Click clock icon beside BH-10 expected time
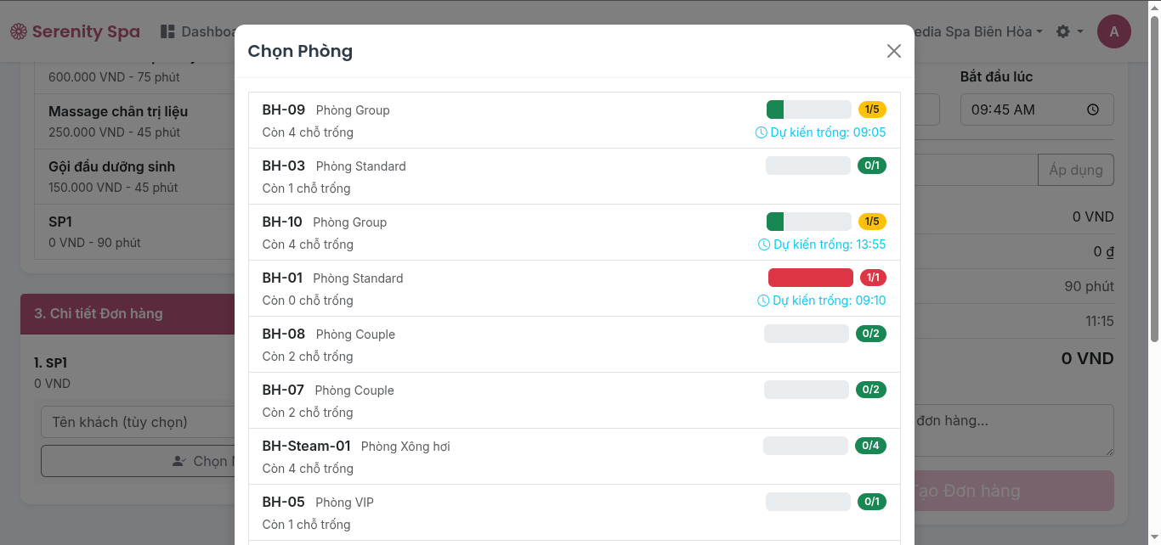This screenshot has height=545, width=1161. 764,244
